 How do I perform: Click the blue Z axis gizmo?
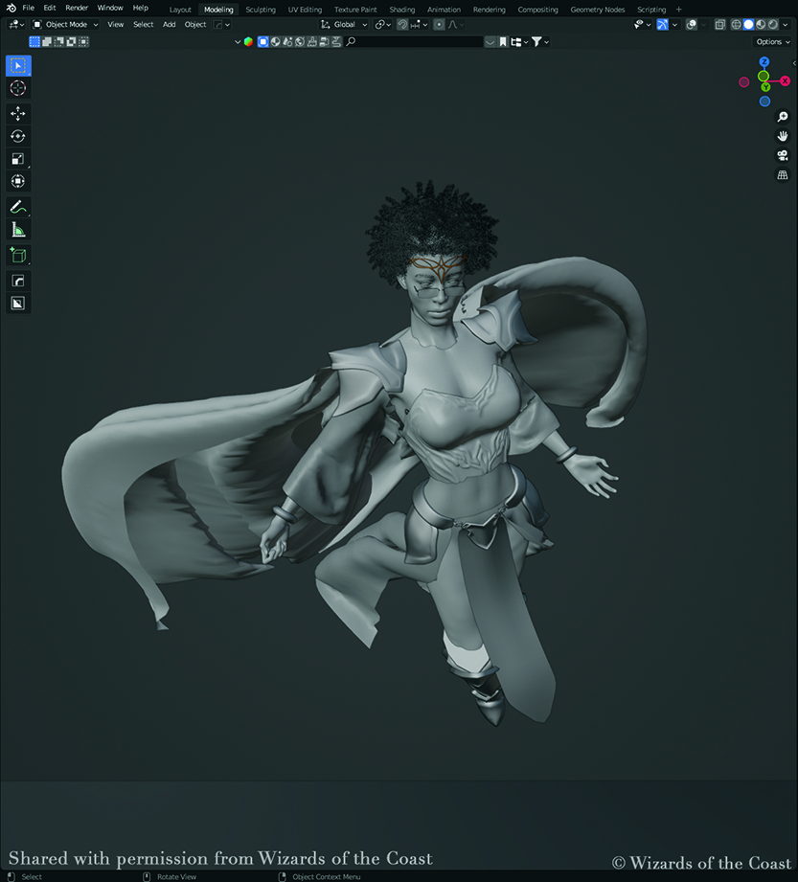pyautogui.click(x=764, y=62)
